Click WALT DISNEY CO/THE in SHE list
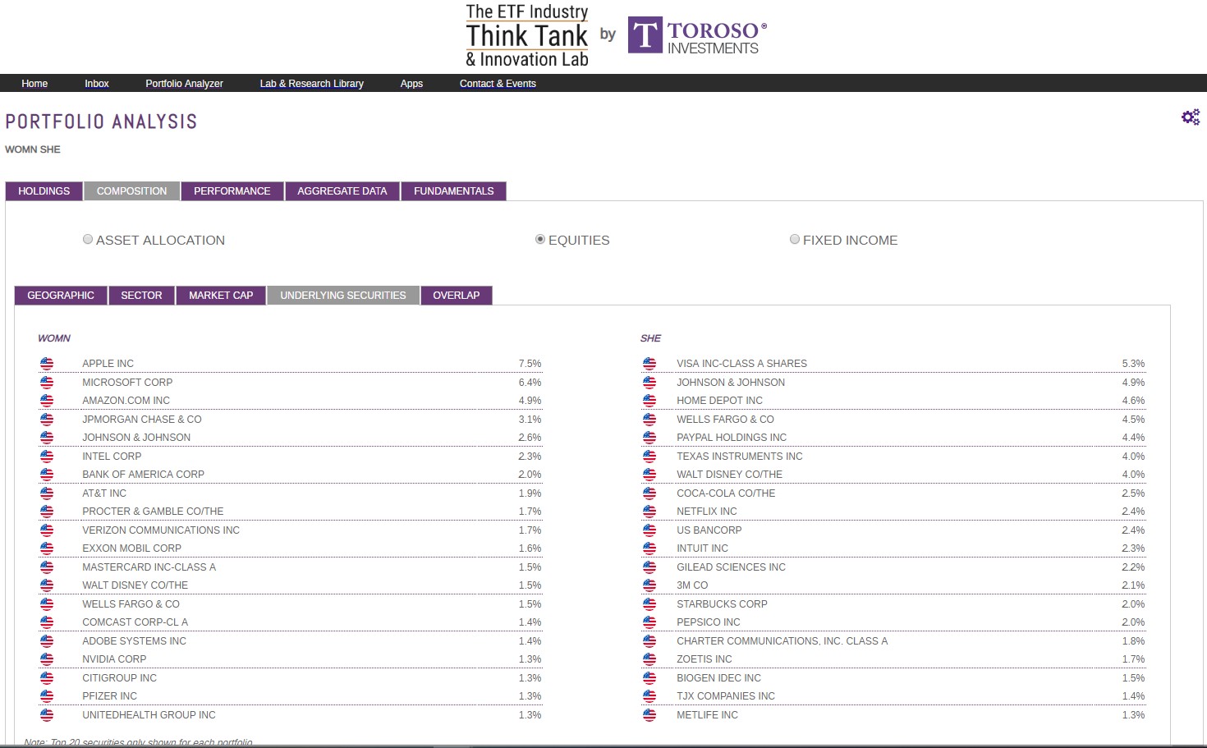The width and height of the screenshot is (1207, 748). click(x=730, y=475)
